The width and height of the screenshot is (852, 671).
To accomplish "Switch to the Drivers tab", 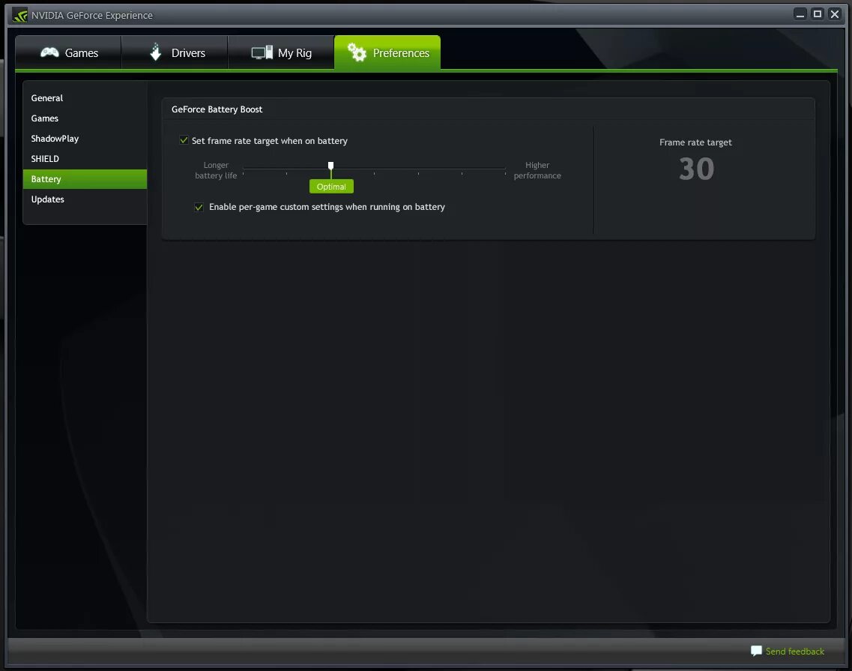I will (175, 52).
